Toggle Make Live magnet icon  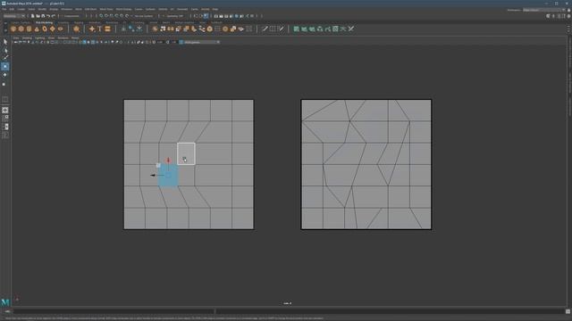click(x=127, y=16)
